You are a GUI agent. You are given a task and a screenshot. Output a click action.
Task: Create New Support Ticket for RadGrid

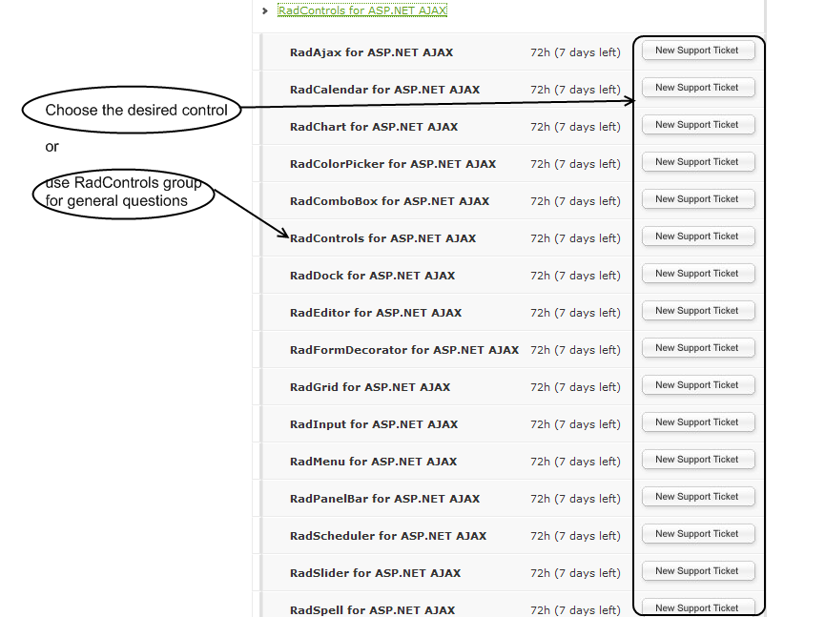pos(697,385)
